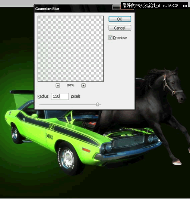Focus the Radius input field
Viewport: 190px width, 199px height.
[x=60, y=97]
